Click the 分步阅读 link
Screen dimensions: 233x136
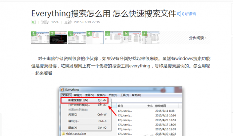(197, 38)
